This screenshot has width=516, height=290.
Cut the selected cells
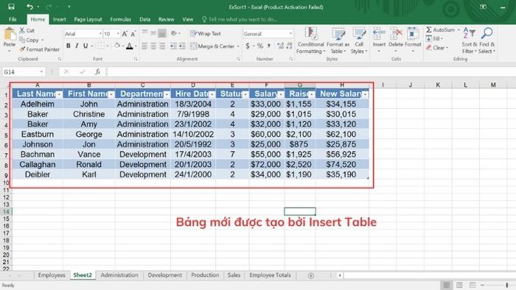27,30
